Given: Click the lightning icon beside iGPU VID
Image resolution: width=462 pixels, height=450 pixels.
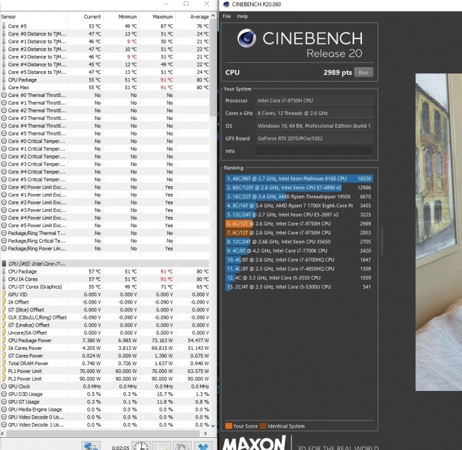Looking at the screenshot, I should [x=4, y=294].
